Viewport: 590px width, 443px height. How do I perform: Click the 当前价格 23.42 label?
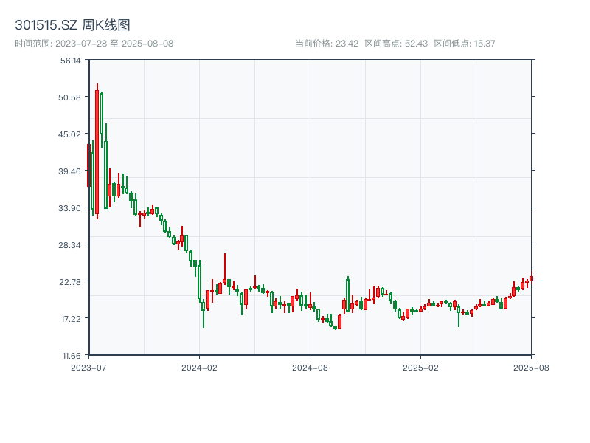(x=326, y=44)
